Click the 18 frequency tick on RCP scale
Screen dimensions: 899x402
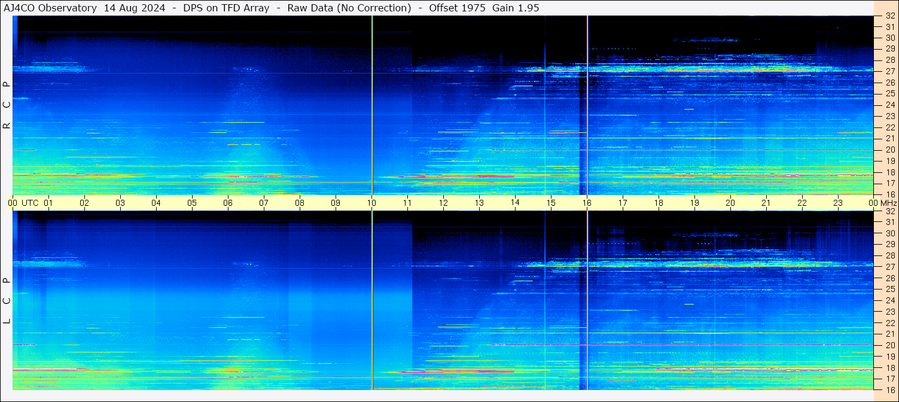point(890,172)
